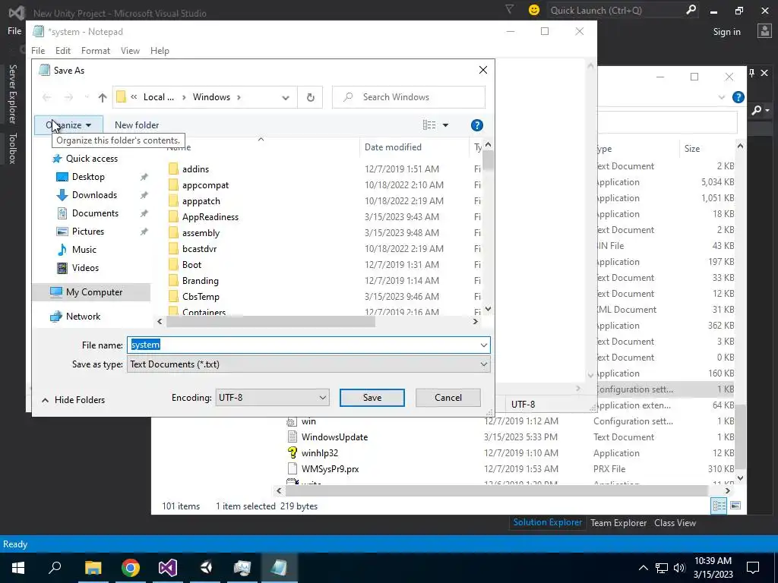The width and height of the screenshot is (778, 583).
Task: Click the addins folder icon
Action: (173, 169)
